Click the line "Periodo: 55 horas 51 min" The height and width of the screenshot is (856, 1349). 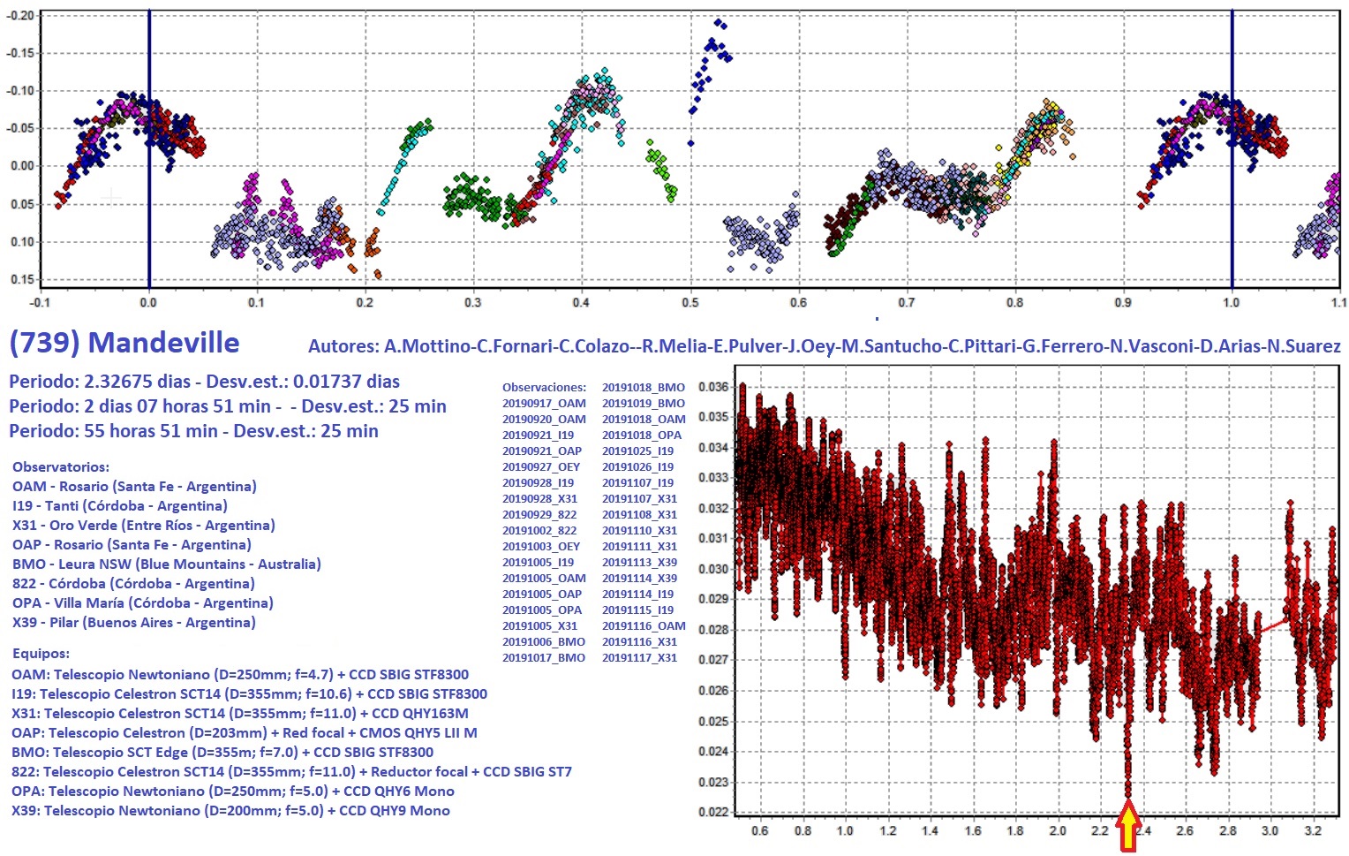click(193, 431)
